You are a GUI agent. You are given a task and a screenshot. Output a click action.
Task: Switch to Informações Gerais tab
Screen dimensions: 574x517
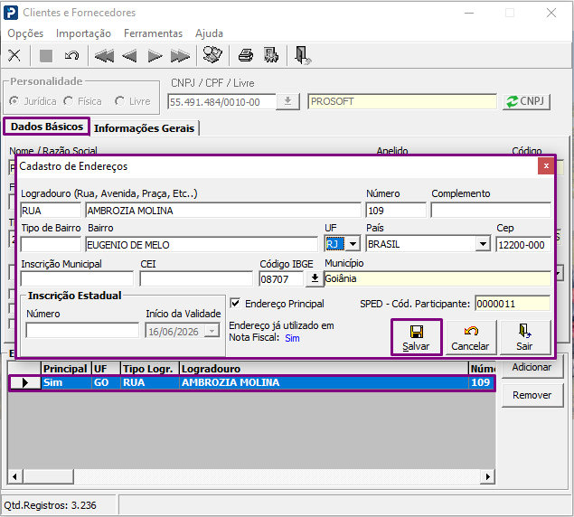(x=144, y=128)
